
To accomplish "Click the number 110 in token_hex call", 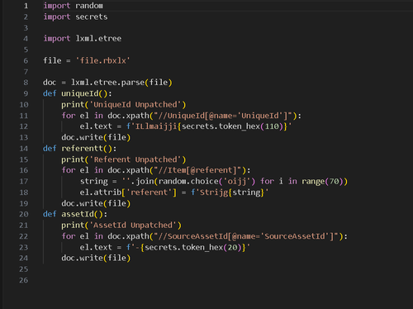I will click(272, 126).
